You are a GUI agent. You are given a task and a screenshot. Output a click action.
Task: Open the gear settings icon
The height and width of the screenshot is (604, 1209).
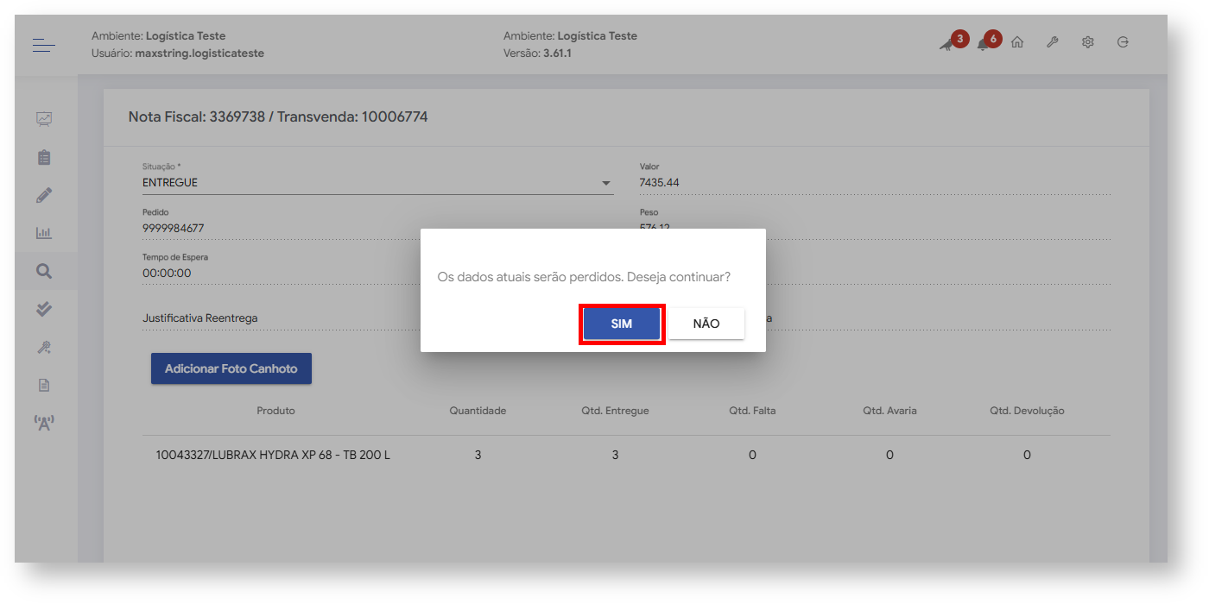[x=1088, y=42]
